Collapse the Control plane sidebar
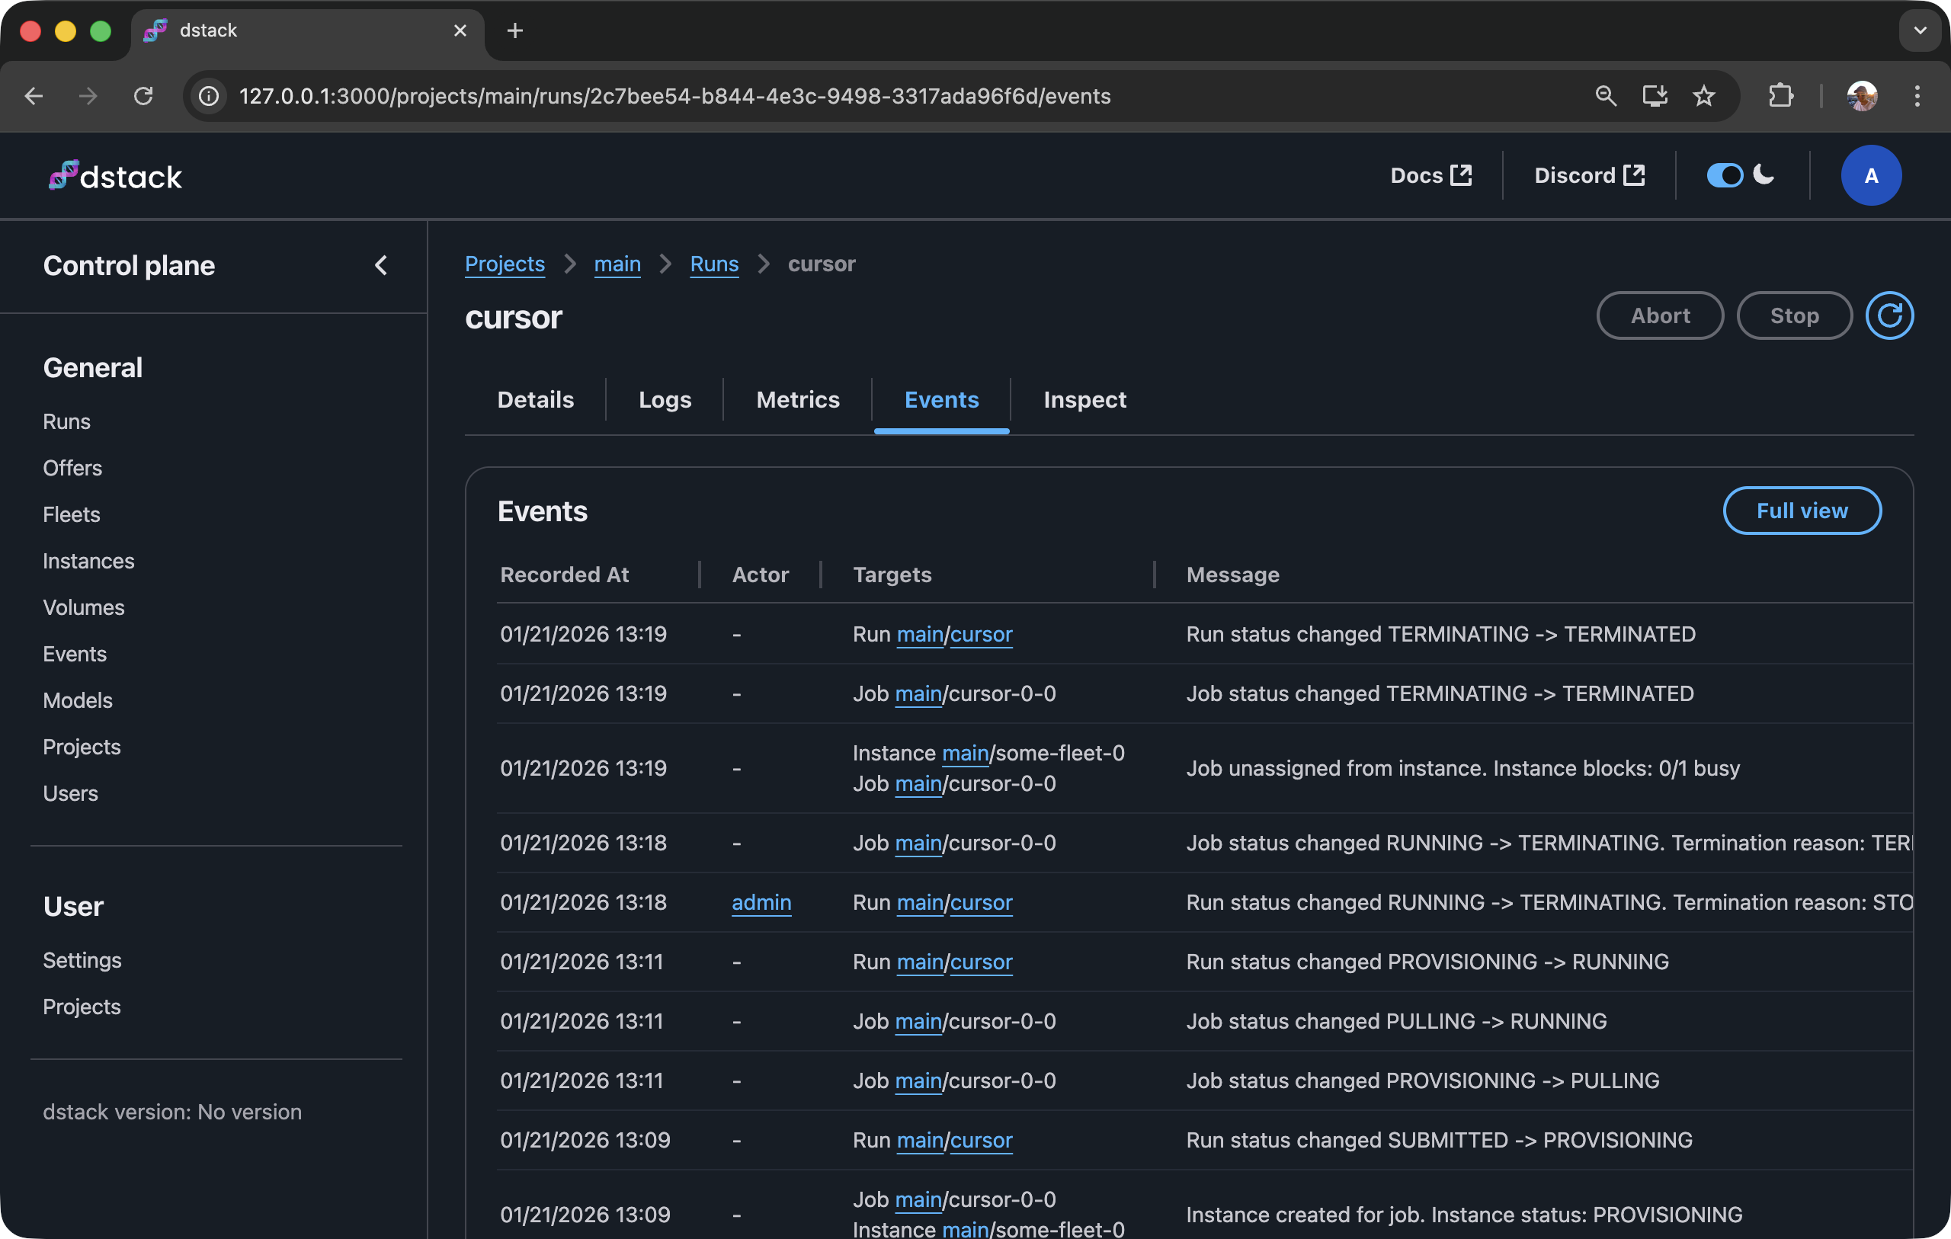The height and width of the screenshot is (1239, 1951). click(x=381, y=265)
